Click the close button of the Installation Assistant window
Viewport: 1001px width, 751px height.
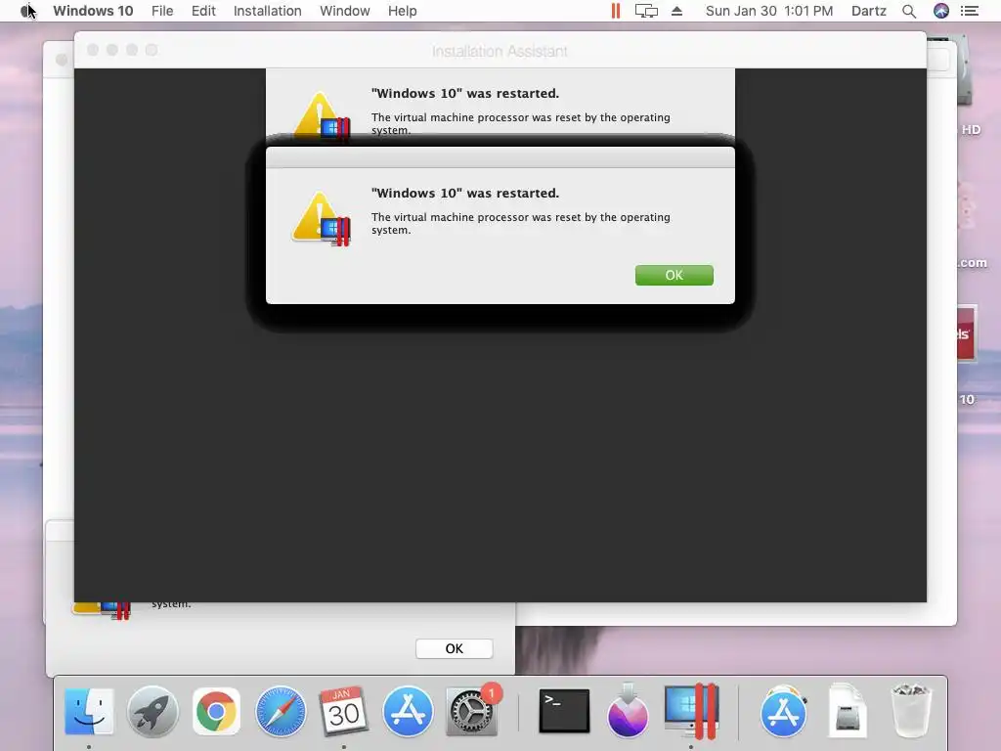point(93,50)
